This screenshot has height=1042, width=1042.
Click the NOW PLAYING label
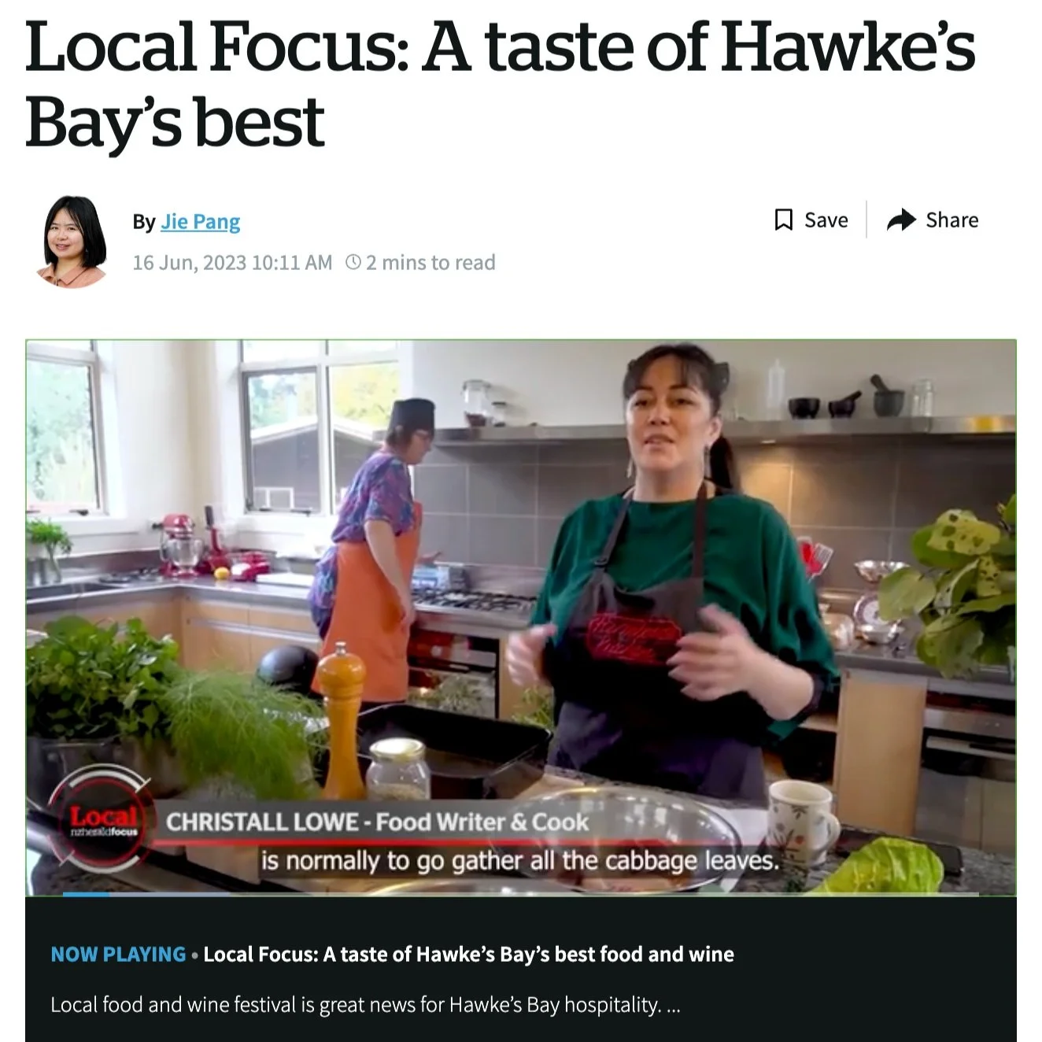coord(118,955)
